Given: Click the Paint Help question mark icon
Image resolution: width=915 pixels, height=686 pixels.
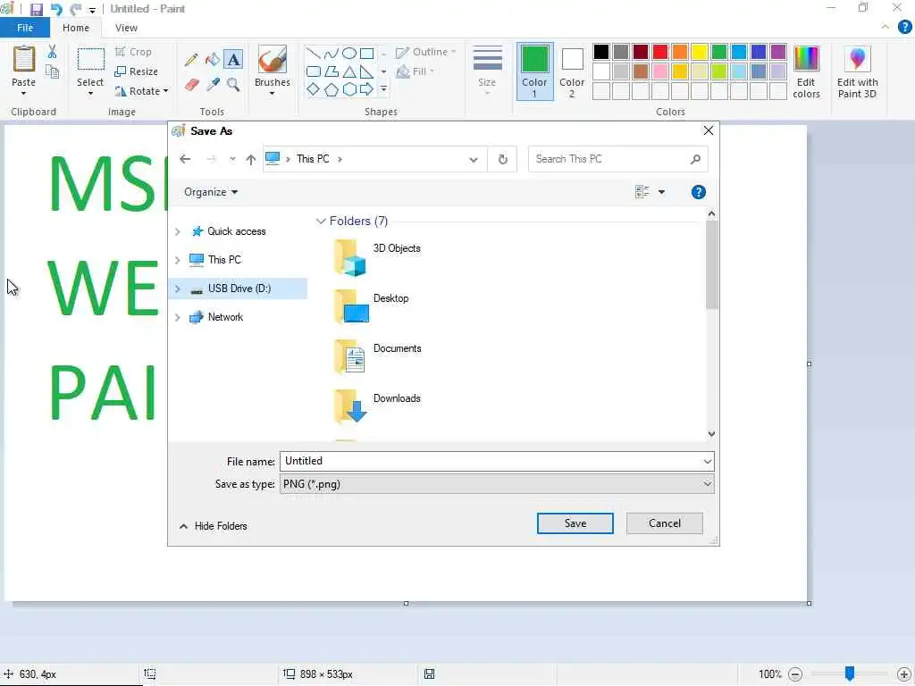Looking at the screenshot, I should pyautogui.click(x=904, y=27).
